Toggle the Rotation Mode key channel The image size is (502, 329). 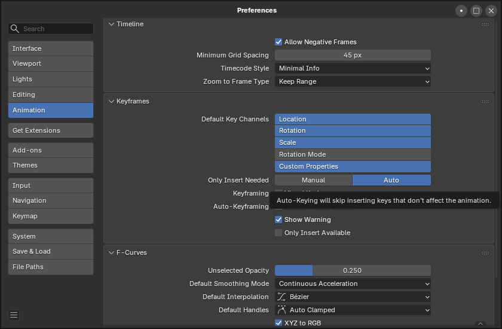(353, 154)
